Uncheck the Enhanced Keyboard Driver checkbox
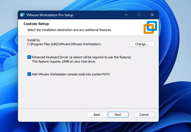The image size is (191, 132). coord(29,57)
